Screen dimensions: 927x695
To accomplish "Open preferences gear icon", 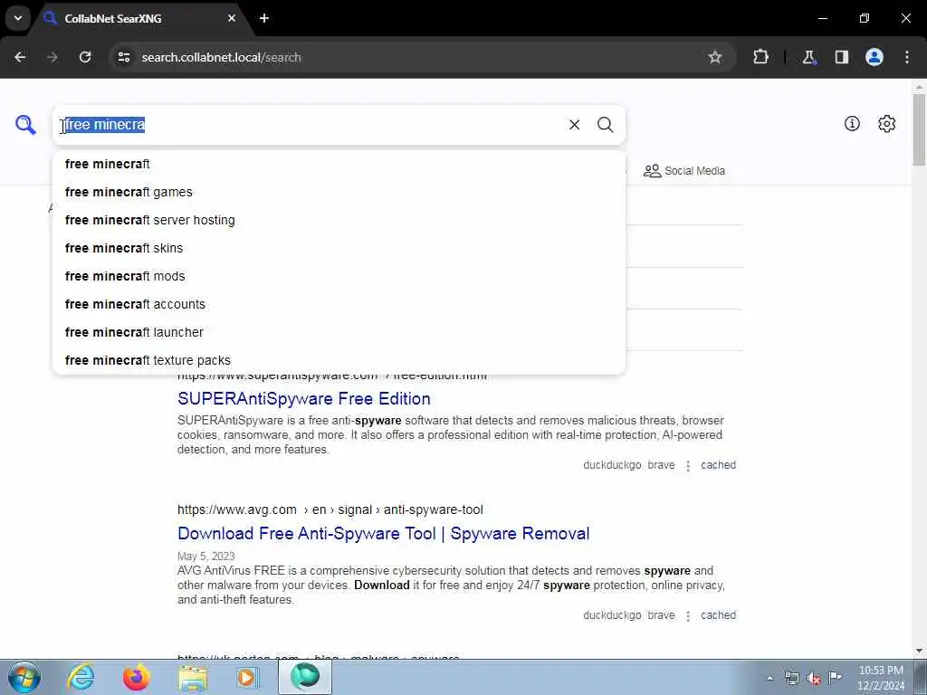I will pyautogui.click(x=886, y=123).
